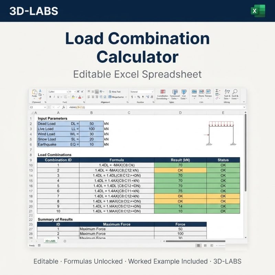Click the AutoSum sigma icon

[x=217, y=90]
